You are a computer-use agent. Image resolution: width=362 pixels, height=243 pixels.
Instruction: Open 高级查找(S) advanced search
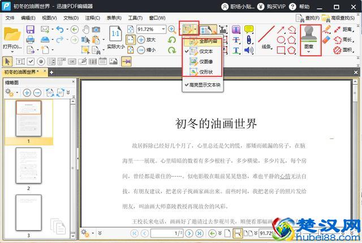pos(338,18)
